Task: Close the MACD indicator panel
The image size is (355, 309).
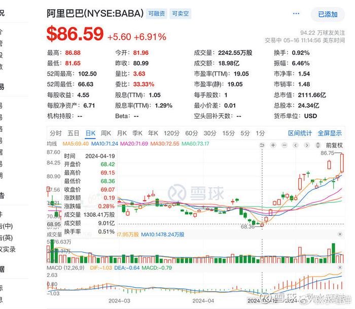Action: point(340,267)
